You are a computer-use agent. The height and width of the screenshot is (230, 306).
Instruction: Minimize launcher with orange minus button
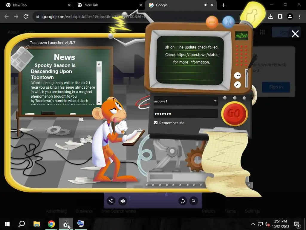pyautogui.click(x=212, y=22)
